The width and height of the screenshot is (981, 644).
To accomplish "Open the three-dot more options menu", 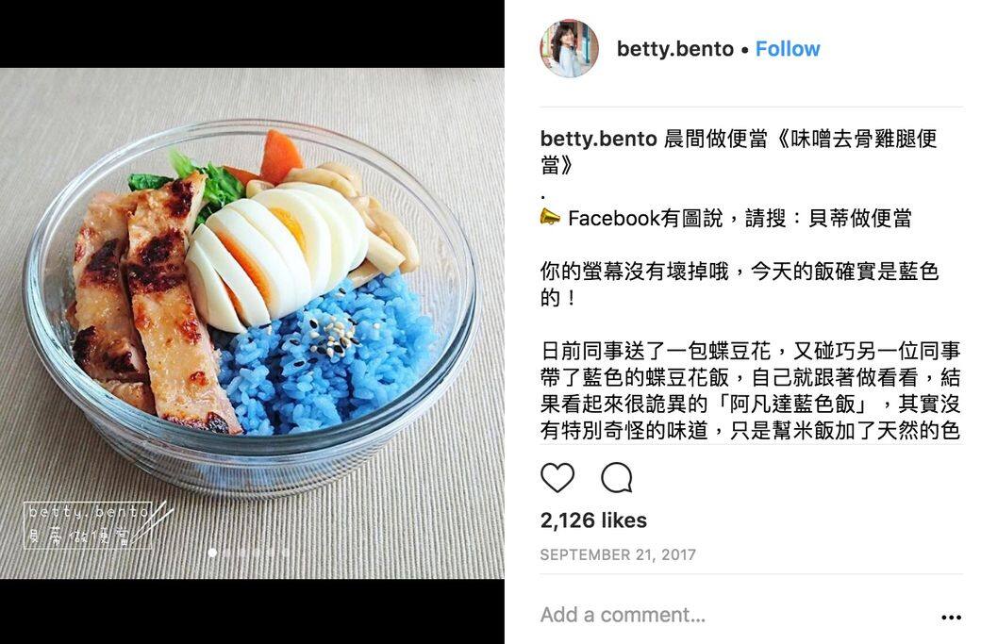I will click(x=951, y=617).
